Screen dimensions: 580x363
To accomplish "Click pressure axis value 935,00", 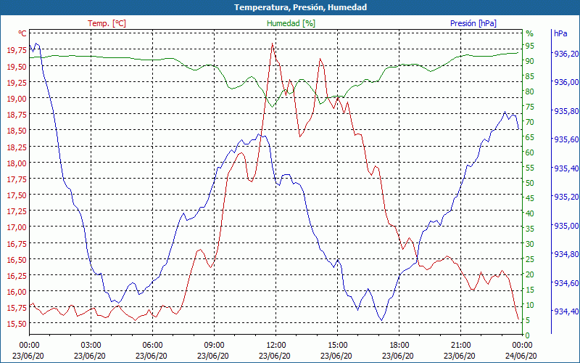I will [566, 226].
